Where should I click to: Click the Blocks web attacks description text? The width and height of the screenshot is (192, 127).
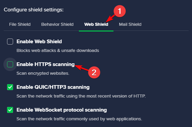[58, 51]
